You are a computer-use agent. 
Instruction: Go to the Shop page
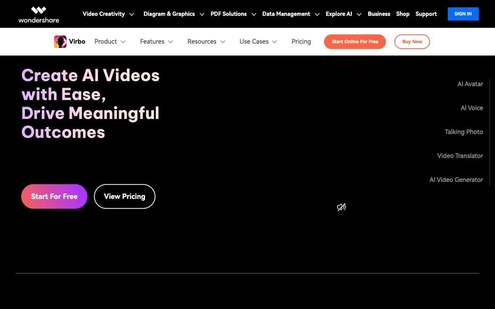point(403,14)
